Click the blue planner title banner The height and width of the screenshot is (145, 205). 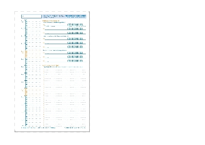64,16
